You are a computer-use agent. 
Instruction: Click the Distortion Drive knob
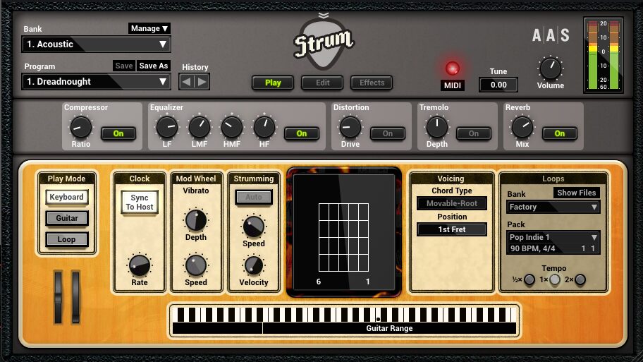coord(350,128)
